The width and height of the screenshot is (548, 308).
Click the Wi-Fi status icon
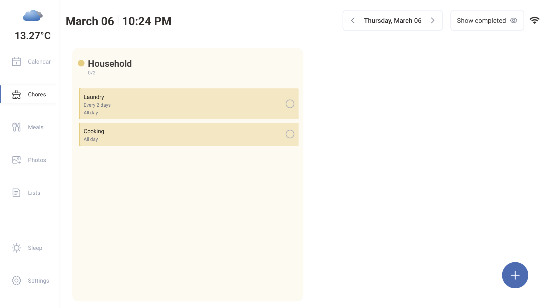click(x=535, y=21)
